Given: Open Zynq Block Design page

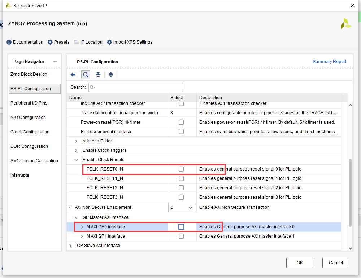Looking at the screenshot, I should tap(29, 74).
